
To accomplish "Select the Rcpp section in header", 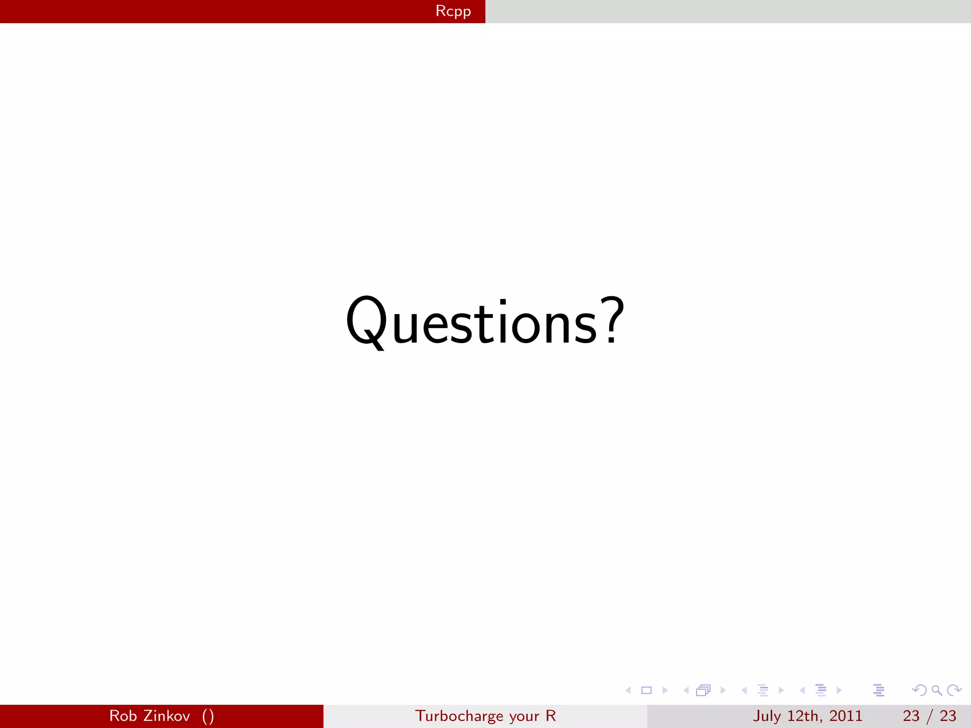I will [x=453, y=11].
